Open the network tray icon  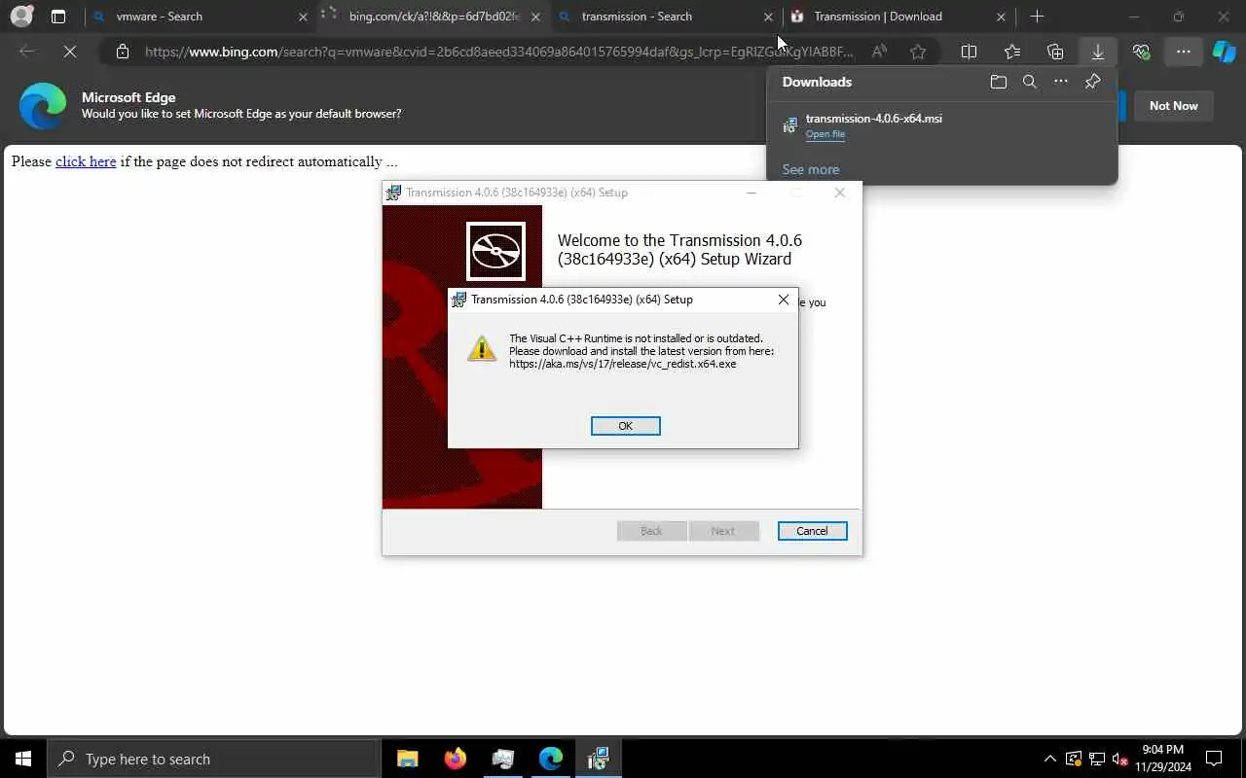tap(1097, 759)
